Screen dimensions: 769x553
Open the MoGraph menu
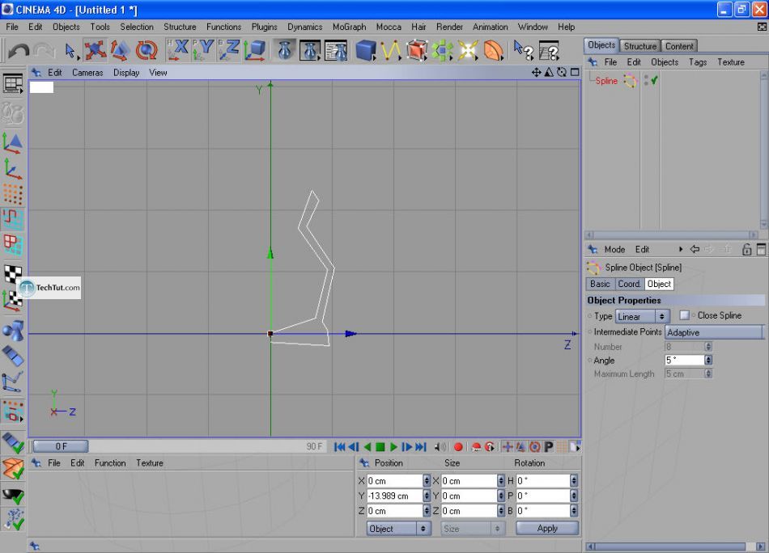(x=349, y=27)
